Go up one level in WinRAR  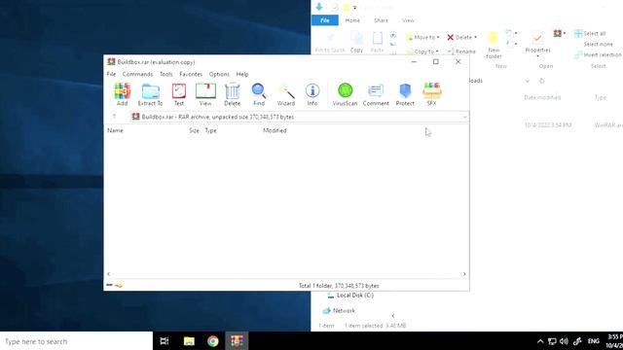[x=115, y=117]
